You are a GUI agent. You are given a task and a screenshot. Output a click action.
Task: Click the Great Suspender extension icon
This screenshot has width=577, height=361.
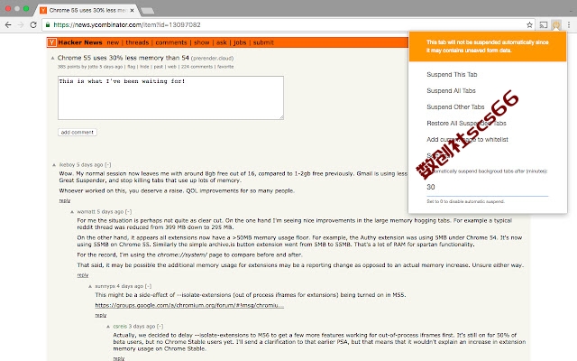coord(556,25)
